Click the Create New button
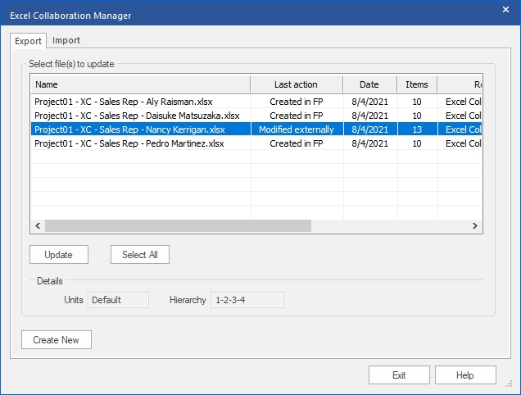 point(57,340)
